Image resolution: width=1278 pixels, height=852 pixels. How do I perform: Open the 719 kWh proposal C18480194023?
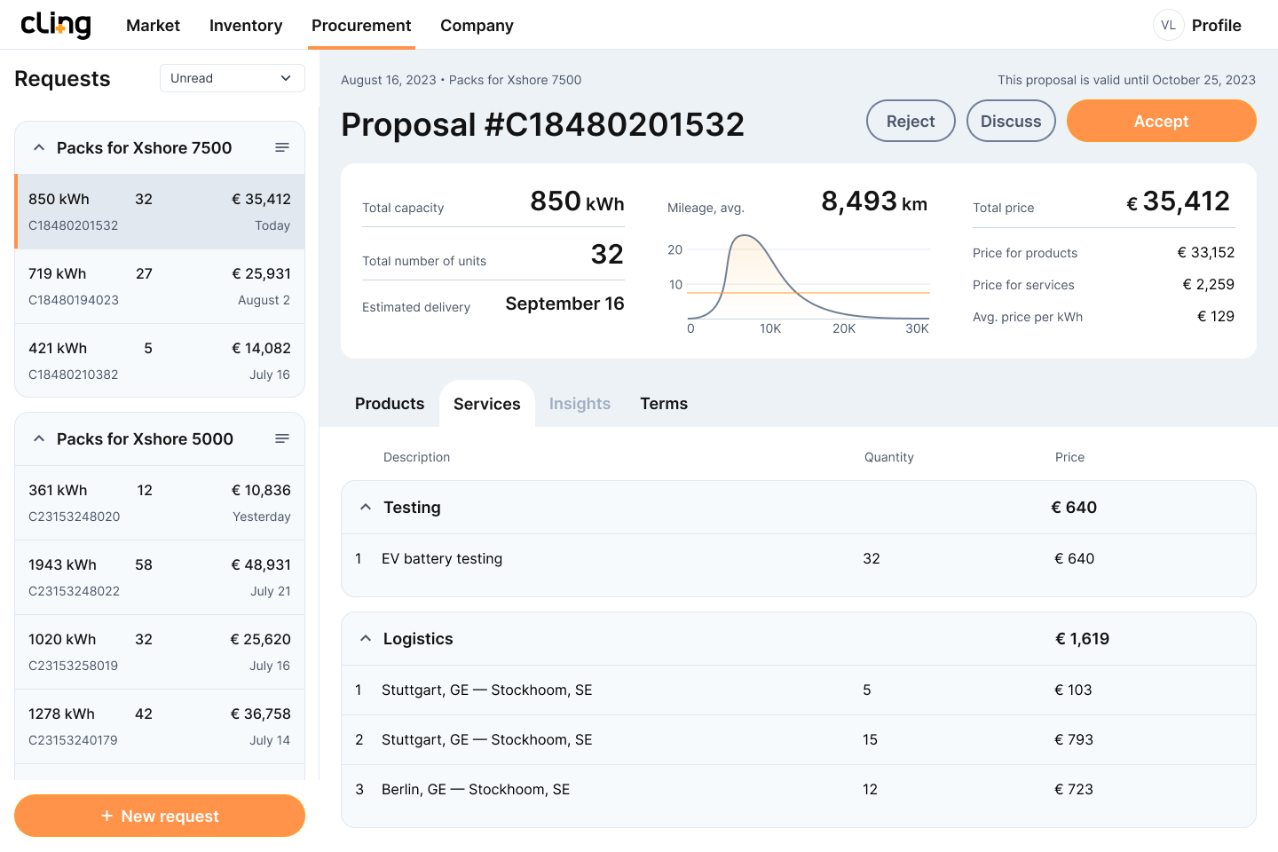160,286
